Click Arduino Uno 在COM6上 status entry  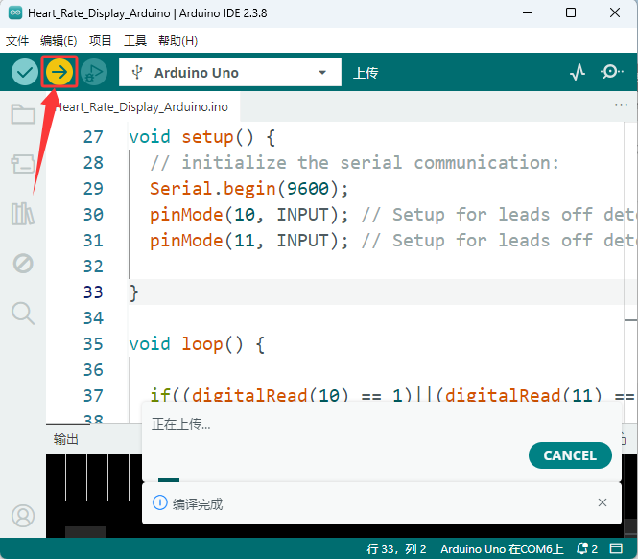point(502,548)
